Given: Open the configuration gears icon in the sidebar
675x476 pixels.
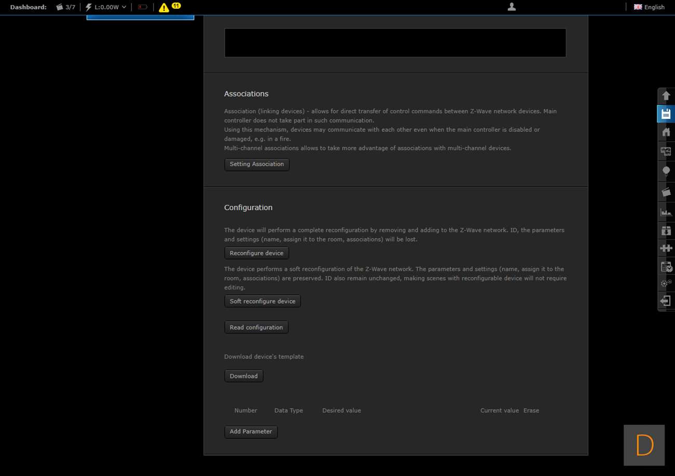Looking at the screenshot, I should pyautogui.click(x=666, y=283).
